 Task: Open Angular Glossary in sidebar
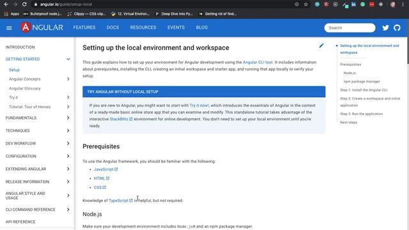(25, 88)
